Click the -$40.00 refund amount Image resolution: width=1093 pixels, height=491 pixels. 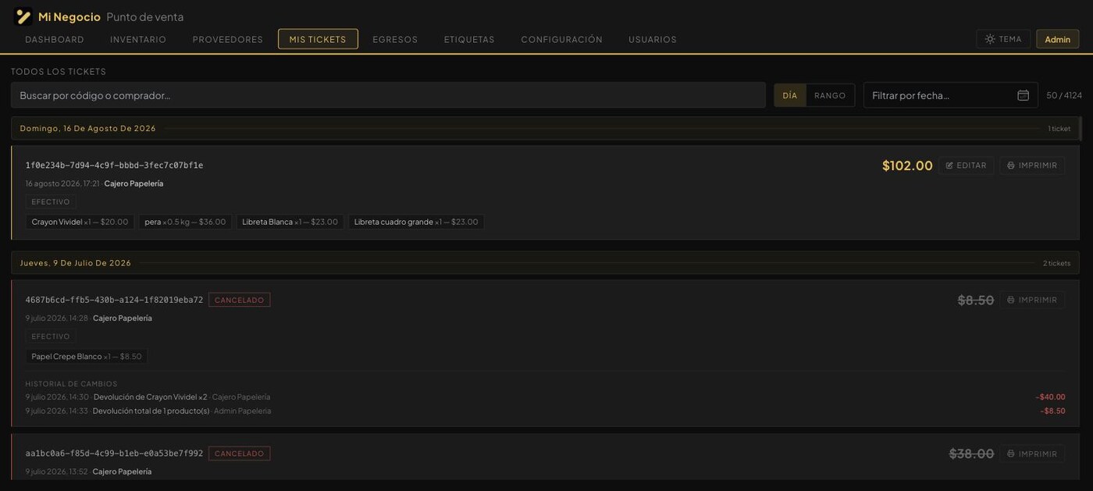coord(1050,397)
